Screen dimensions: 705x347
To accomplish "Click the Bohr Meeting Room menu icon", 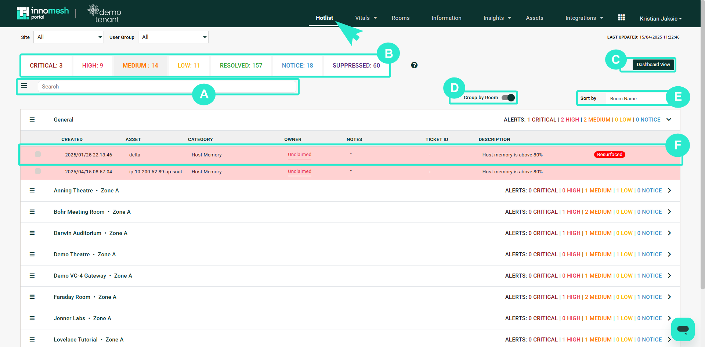I will [32, 212].
